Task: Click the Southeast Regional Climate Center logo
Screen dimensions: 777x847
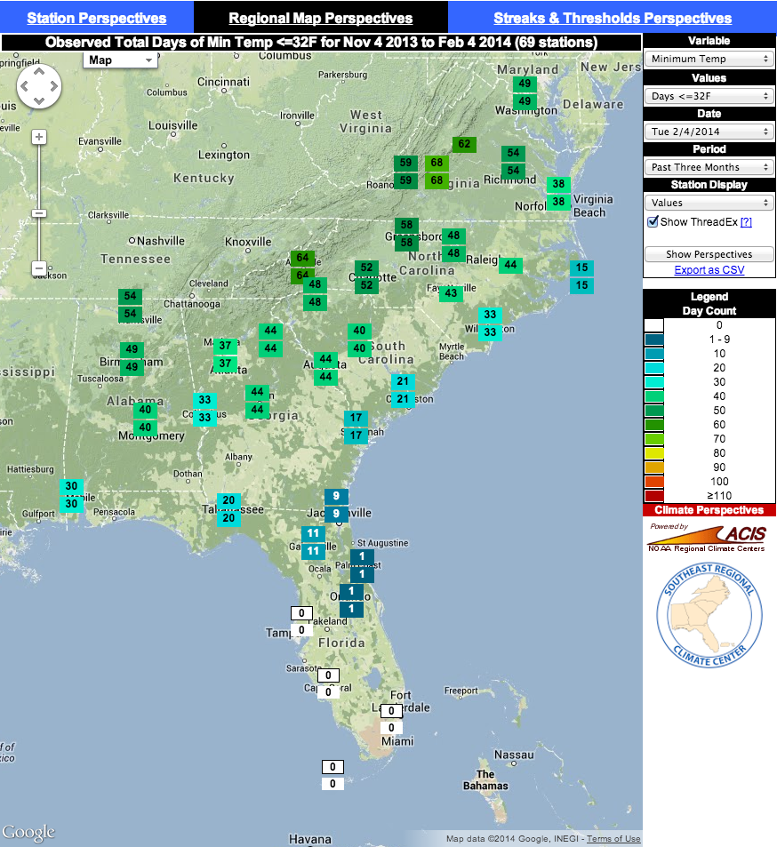Action: (709, 616)
